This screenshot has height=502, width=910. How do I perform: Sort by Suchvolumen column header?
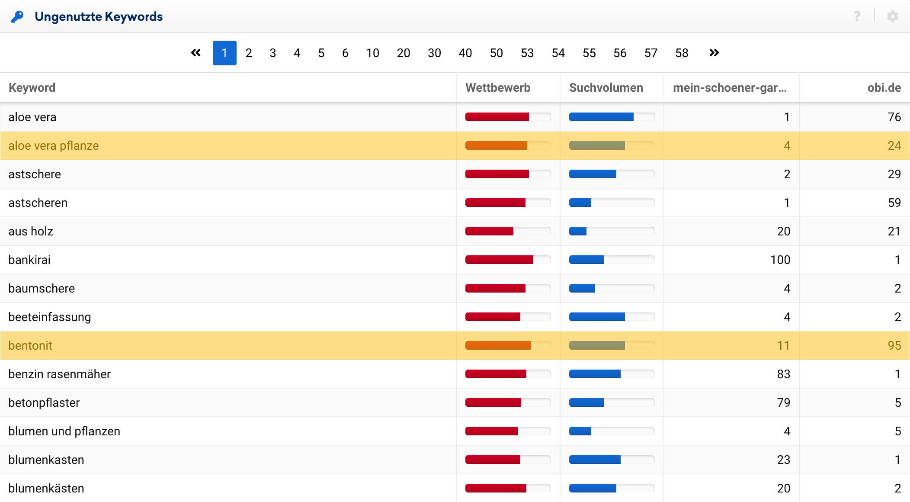coord(606,87)
